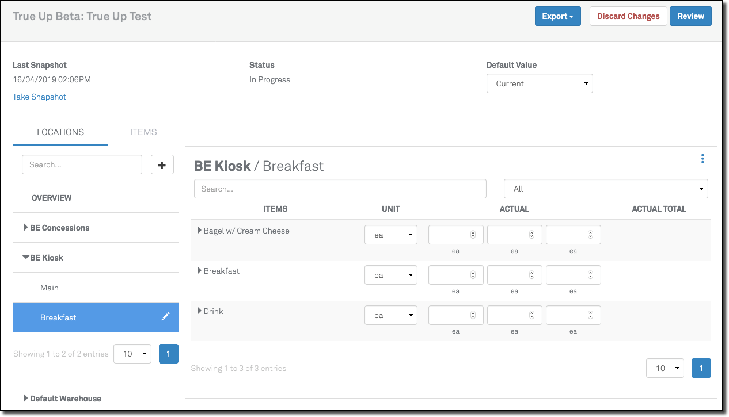Viewport: 729px width, 417px height.
Task: Select Main under BE Kiosk
Action: 50,288
